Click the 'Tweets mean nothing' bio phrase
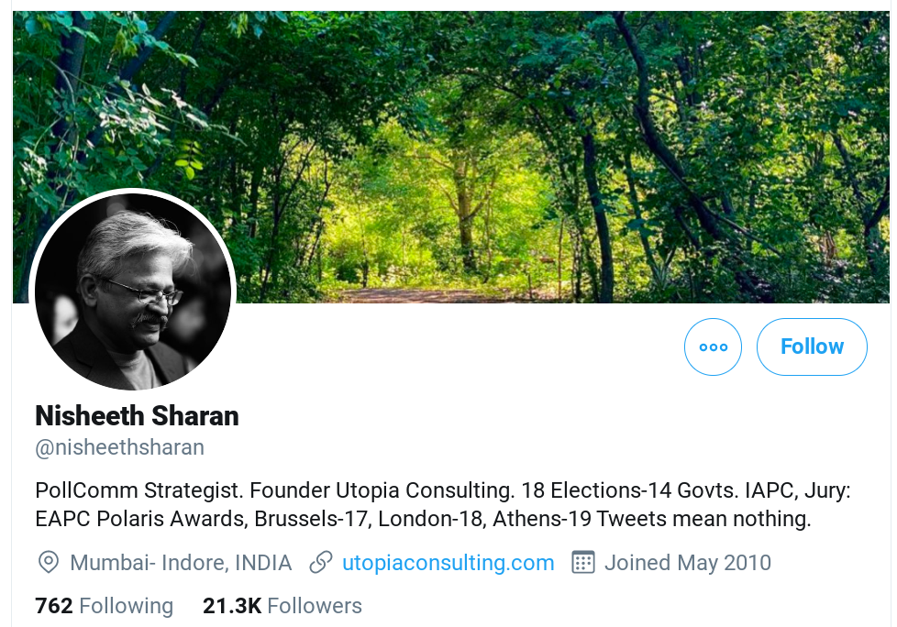 coord(719,519)
